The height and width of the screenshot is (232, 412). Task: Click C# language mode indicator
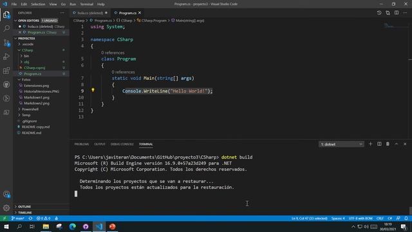click(x=389, y=218)
